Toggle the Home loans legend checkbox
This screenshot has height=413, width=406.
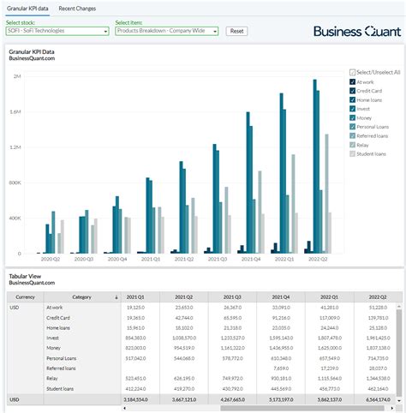[x=353, y=100]
